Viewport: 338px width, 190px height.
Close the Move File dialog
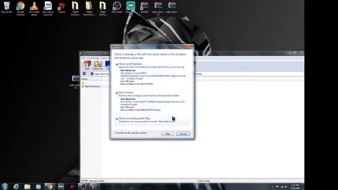click(x=190, y=46)
